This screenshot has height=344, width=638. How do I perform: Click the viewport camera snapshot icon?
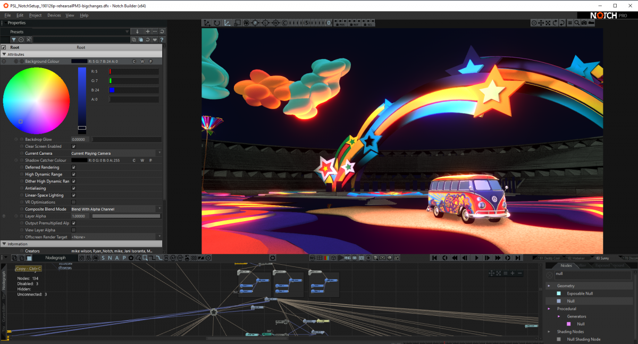click(584, 23)
